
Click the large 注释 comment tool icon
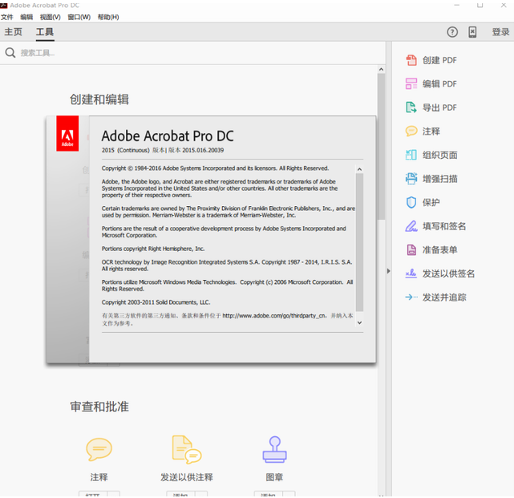pos(99,449)
